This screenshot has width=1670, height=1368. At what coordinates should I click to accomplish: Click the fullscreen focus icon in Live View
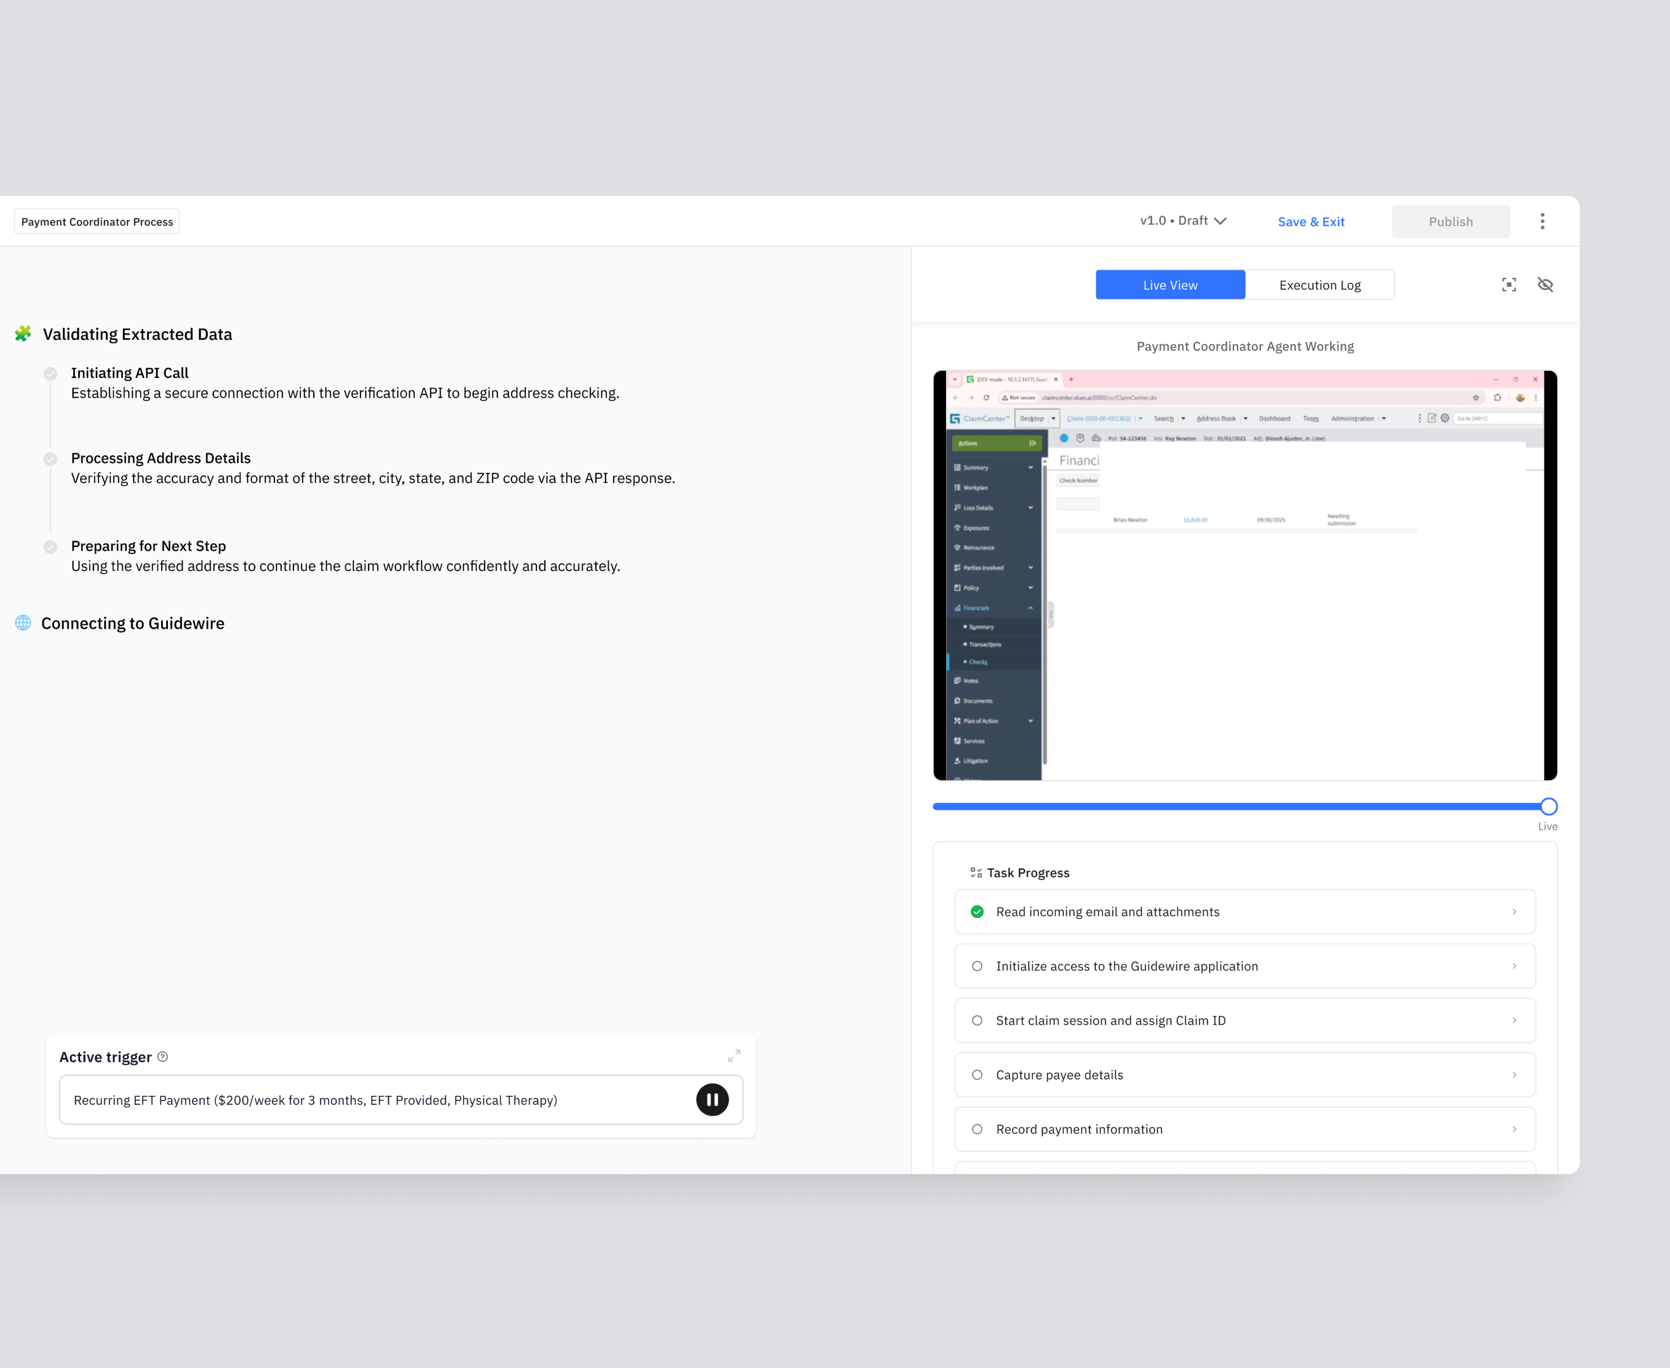click(x=1508, y=285)
